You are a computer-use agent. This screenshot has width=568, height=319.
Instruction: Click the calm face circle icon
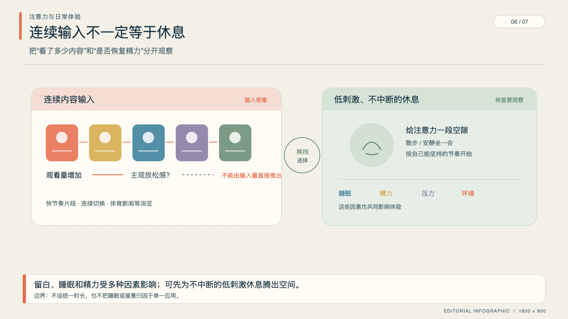pyautogui.click(x=372, y=145)
